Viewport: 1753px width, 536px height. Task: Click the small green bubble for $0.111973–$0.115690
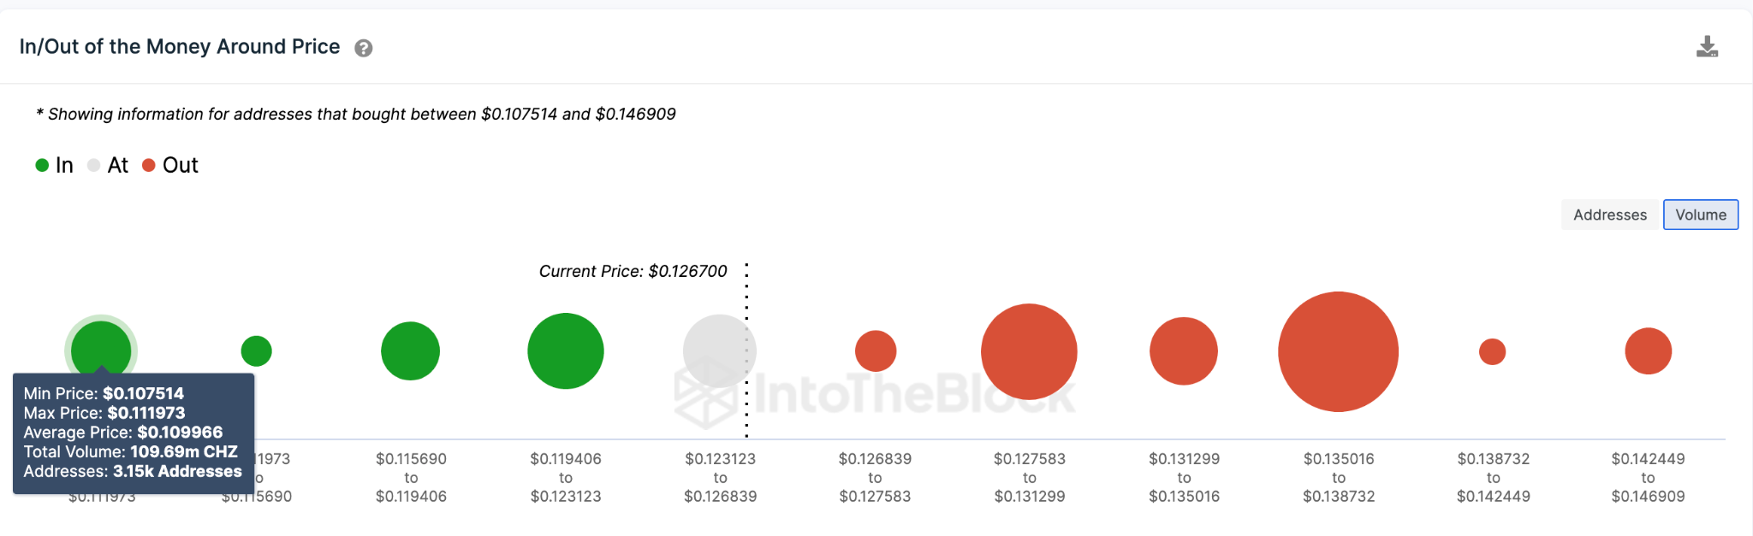click(256, 350)
